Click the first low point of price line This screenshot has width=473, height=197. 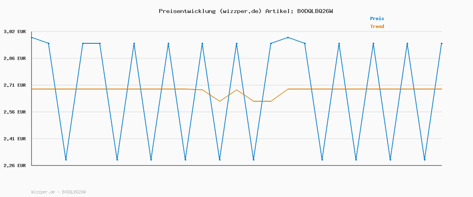pos(66,160)
